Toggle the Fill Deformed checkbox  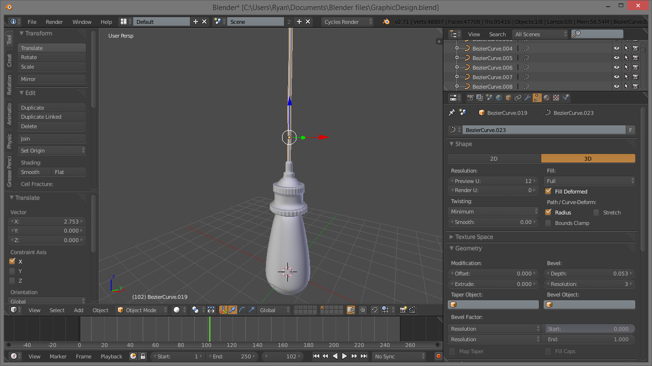point(548,191)
